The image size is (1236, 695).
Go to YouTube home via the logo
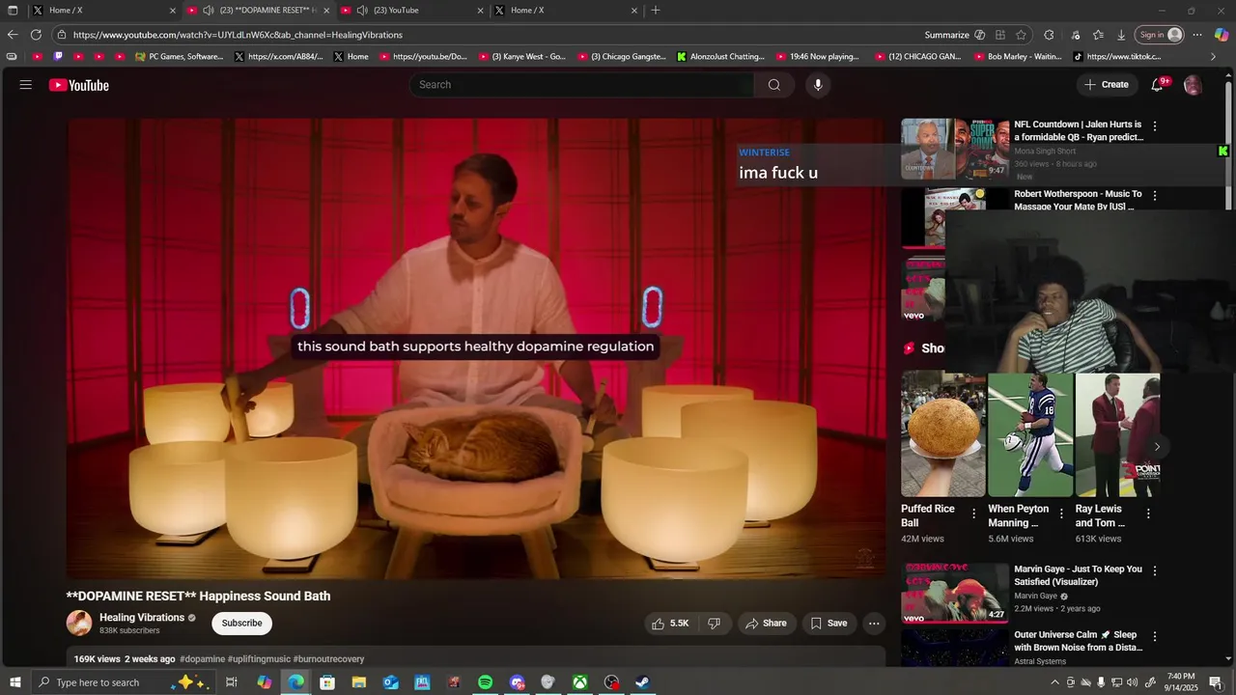[x=79, y=85]
